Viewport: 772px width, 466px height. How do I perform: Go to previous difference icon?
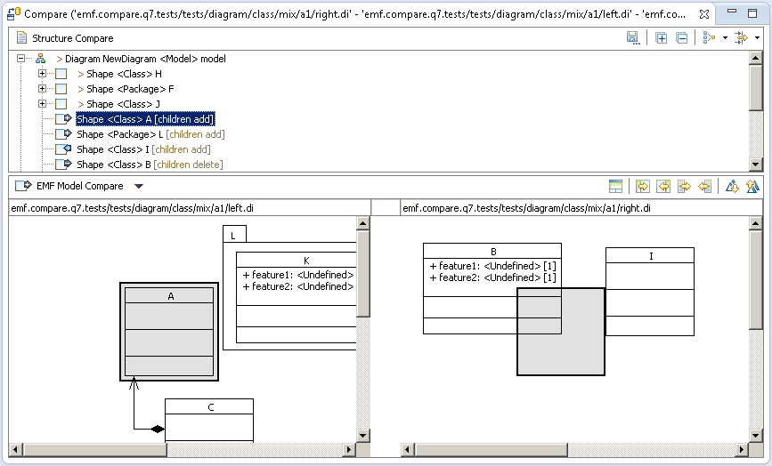(x=752, y=186)
